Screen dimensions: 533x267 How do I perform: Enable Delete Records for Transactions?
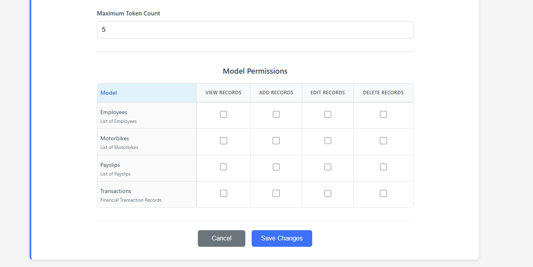pyautogui.click(x=383, y=193)
